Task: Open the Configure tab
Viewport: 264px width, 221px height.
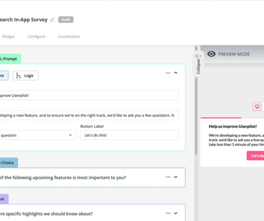Action: (x=36, y=36)
